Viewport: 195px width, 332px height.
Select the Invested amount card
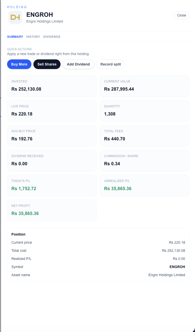click(x=52, y=86)
